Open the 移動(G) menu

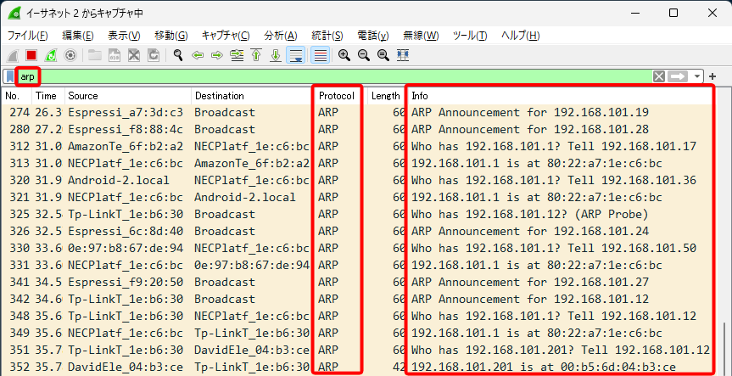point(170,36)
